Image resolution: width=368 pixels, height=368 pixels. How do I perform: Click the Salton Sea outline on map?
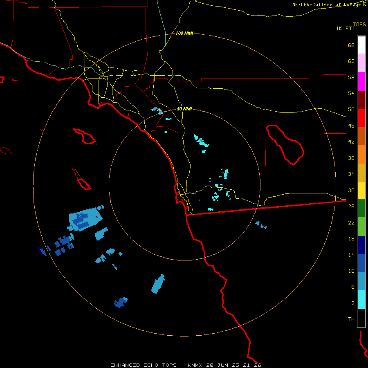(x=285, y=145)
